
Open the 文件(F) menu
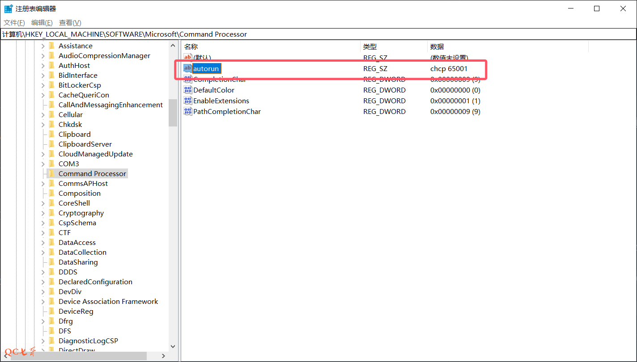coord(14,23)
